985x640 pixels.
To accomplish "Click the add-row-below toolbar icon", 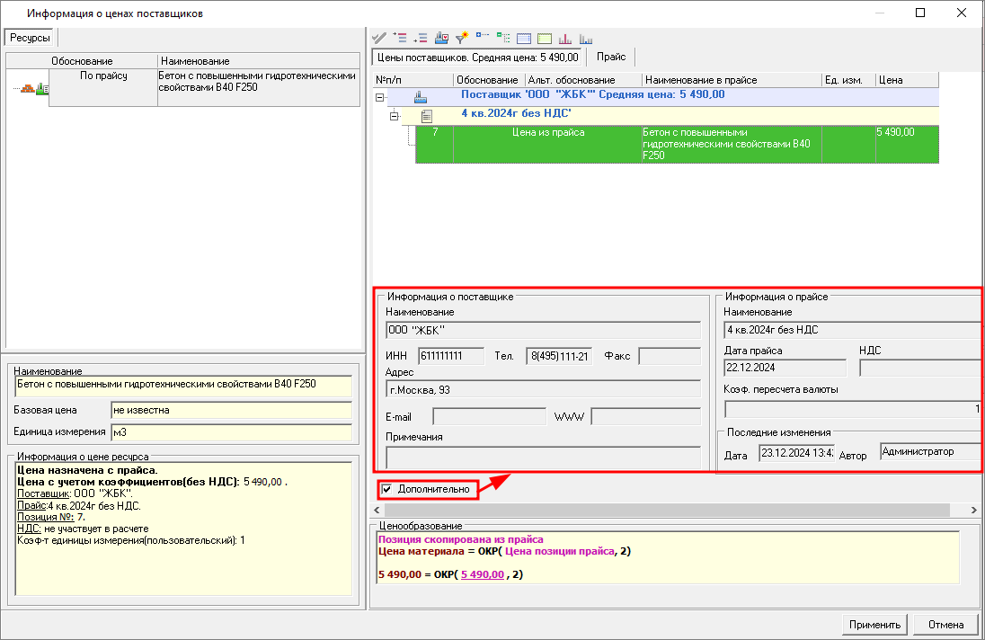I will 421,39.
